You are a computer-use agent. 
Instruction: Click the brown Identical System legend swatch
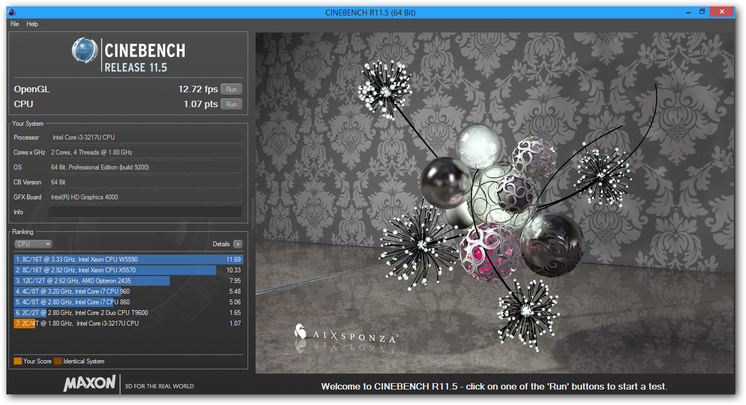point(58,361)
